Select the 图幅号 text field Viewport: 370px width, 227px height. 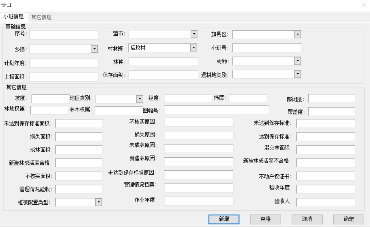[216, 110]
